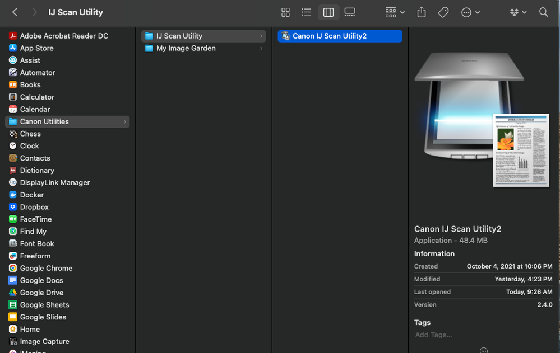The height and width of the screenshot is (353, 560).
Task: Switch to list view
Action: (306, 12)
